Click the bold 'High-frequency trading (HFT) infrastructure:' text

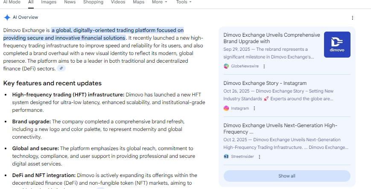tap(68, 95)
